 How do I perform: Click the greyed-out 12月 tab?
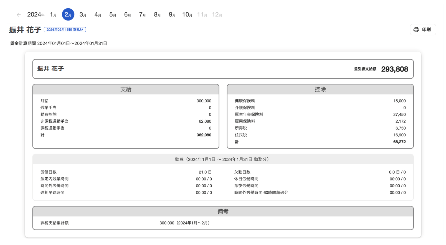pos(217,15)
